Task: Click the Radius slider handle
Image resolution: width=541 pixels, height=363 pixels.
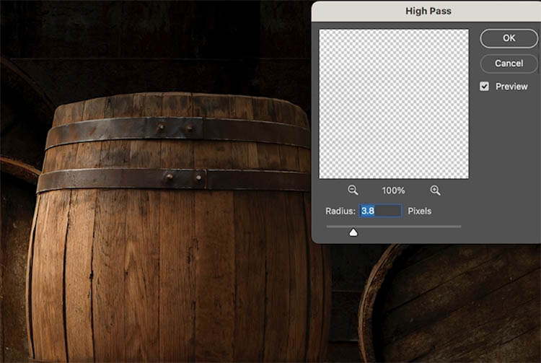Action: 353,233
